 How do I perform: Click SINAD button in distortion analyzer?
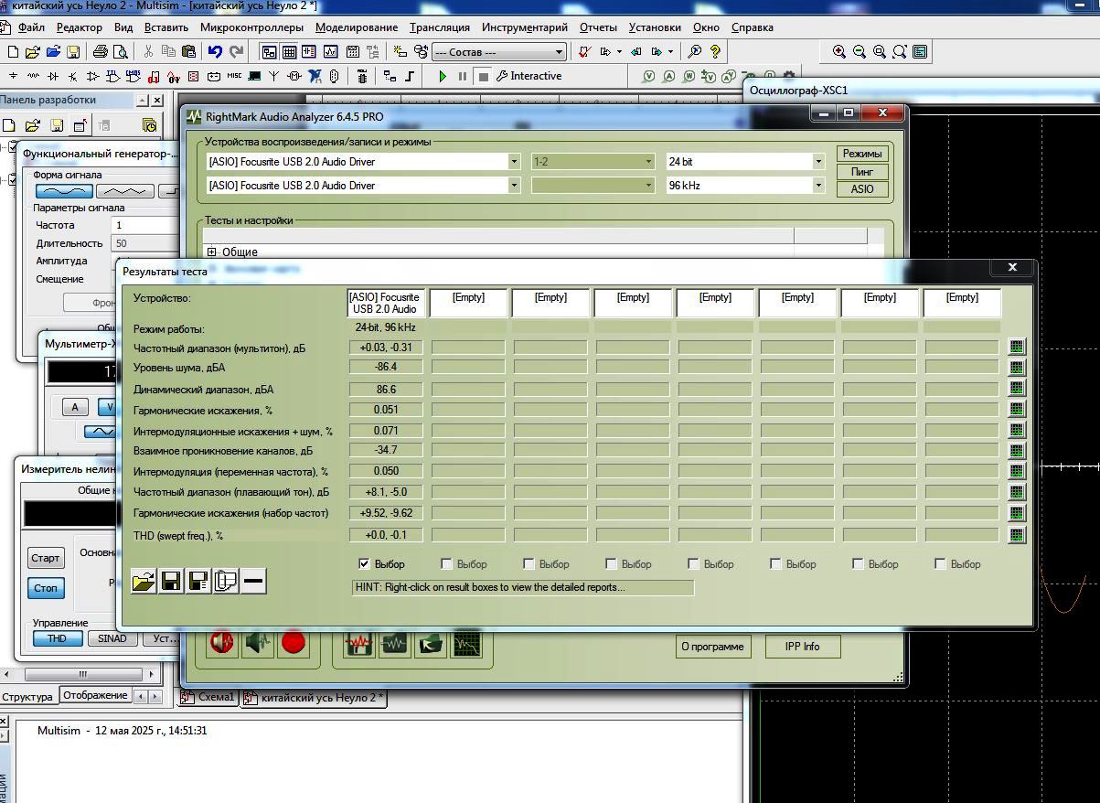point(112,638)
